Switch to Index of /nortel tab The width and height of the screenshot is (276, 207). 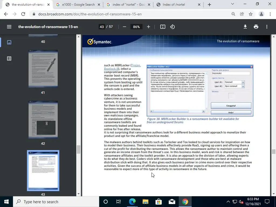[x=178, y=5]
